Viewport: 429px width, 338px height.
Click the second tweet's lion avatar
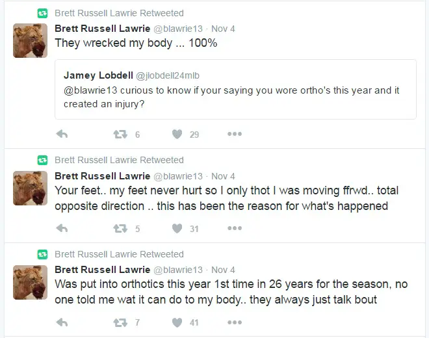(x=30, y=188)
